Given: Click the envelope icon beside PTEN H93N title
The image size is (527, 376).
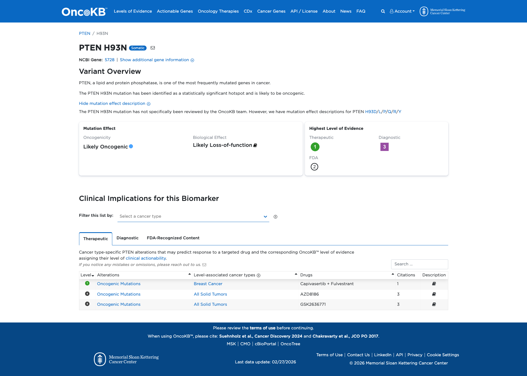Looking at the screenshot, I should coord(153,48).
